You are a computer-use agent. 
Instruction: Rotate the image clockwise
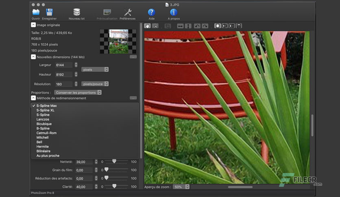pyautogui.click(x=205, y=26)
